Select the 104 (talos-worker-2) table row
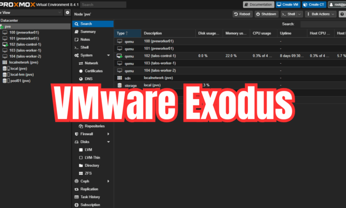 [x=230, y=71]
